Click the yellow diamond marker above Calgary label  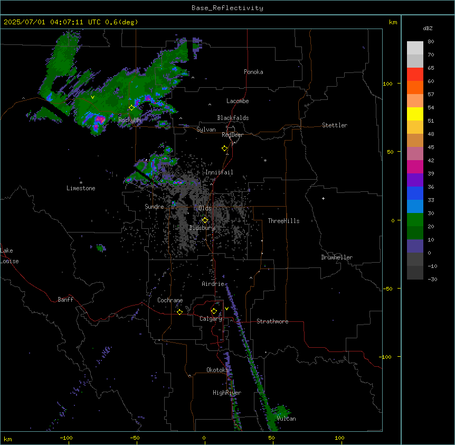click(214, 311)
